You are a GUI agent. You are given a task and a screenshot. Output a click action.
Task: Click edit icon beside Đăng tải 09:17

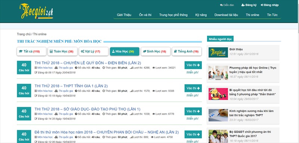[x=36, y=72]
